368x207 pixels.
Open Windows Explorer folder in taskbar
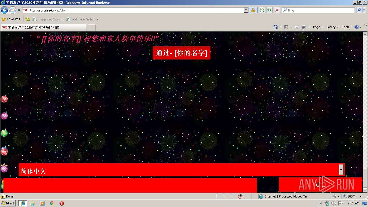point(32,203)
